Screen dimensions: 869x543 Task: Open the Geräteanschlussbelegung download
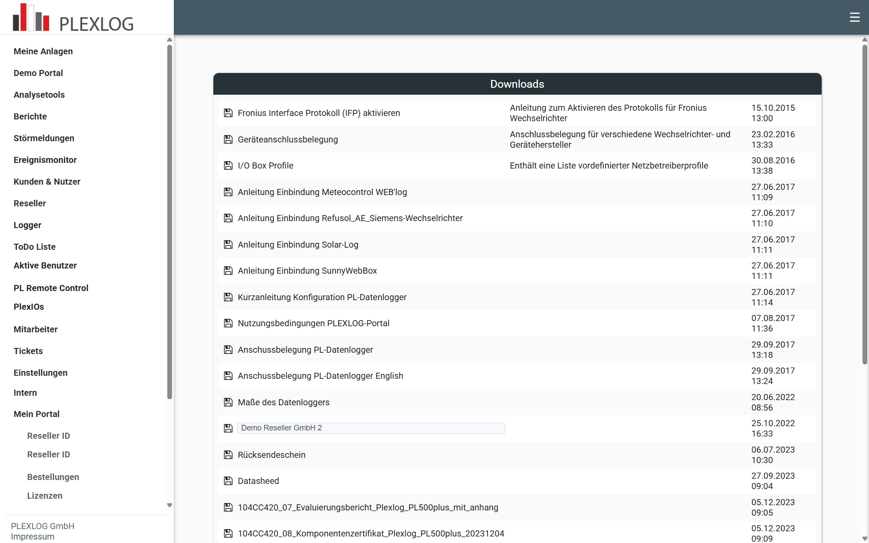(288, 139)
